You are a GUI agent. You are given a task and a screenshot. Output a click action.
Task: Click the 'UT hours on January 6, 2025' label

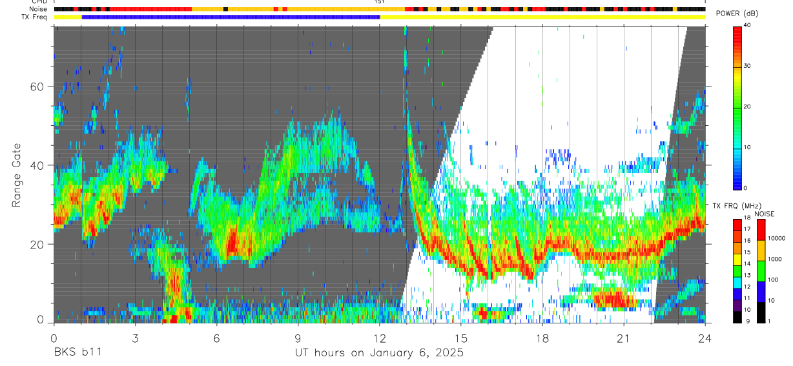tap(379, 353)
